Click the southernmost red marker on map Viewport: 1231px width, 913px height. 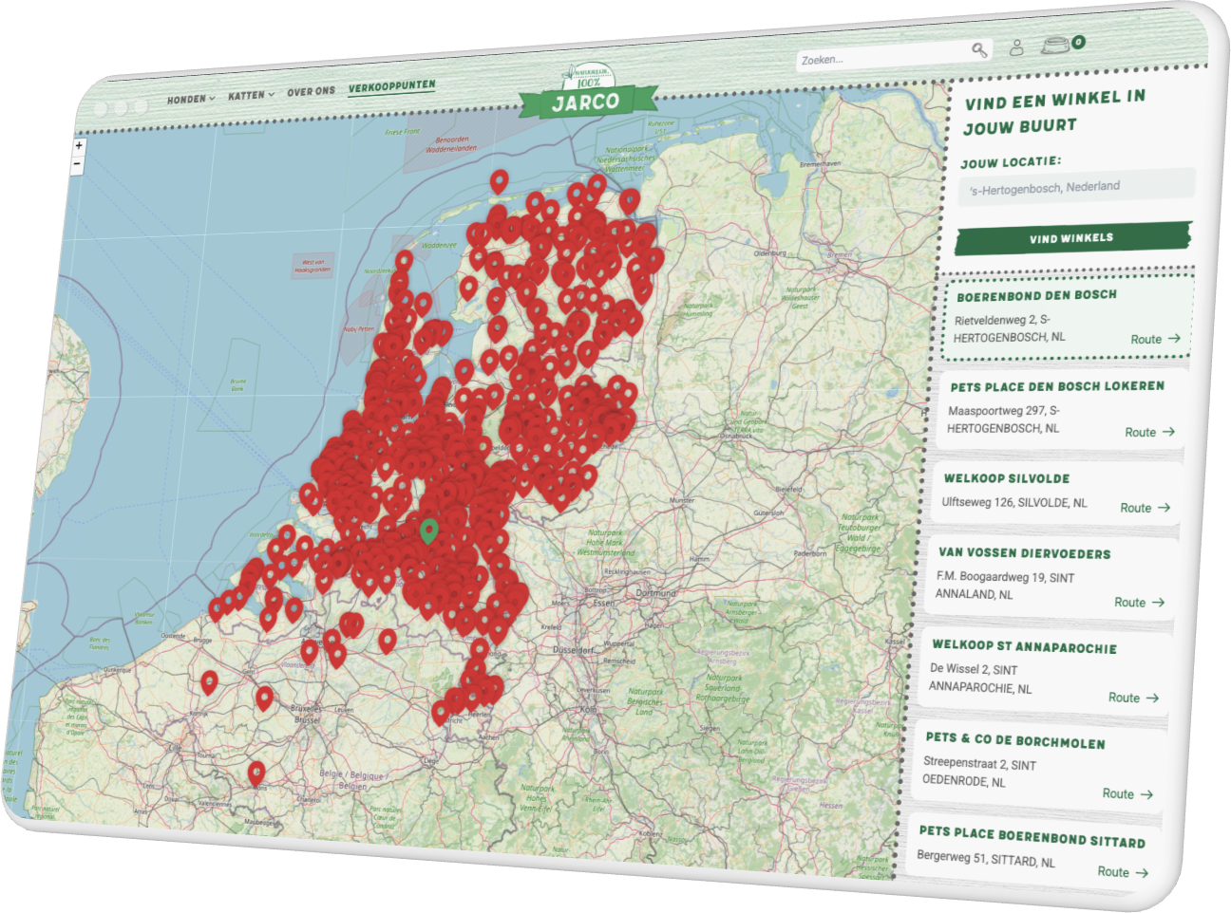256,774
